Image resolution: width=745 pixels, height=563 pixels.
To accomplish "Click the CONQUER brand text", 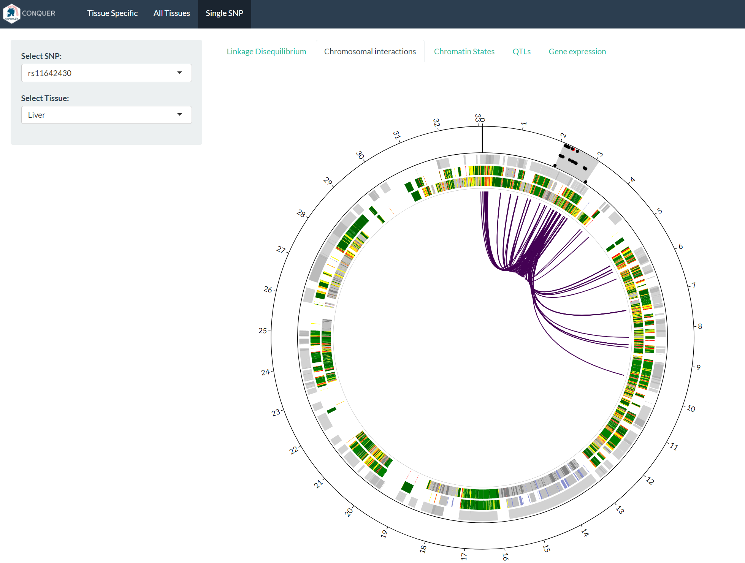I will [39, 13].
